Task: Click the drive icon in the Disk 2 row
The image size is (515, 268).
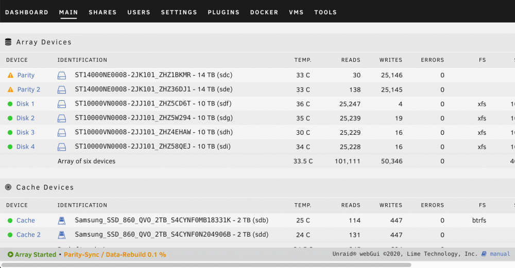Action: [x=62, y=118]
